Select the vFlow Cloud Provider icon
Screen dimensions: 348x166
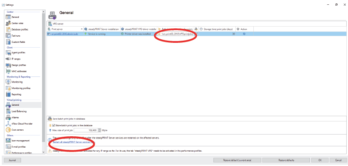8,124
